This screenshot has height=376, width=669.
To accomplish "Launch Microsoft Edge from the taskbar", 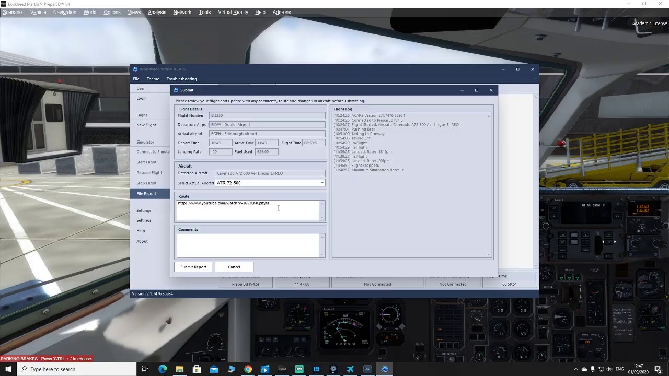I will (163, 369).
